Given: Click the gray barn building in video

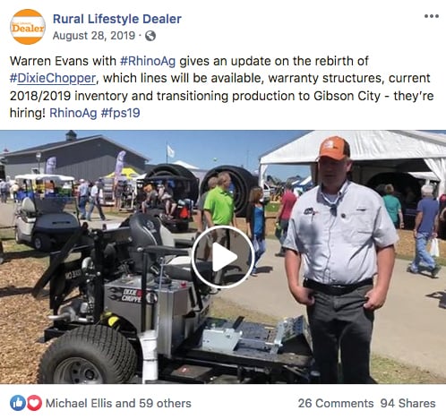Looking at the screenshot, I should (x=74, y=157).
